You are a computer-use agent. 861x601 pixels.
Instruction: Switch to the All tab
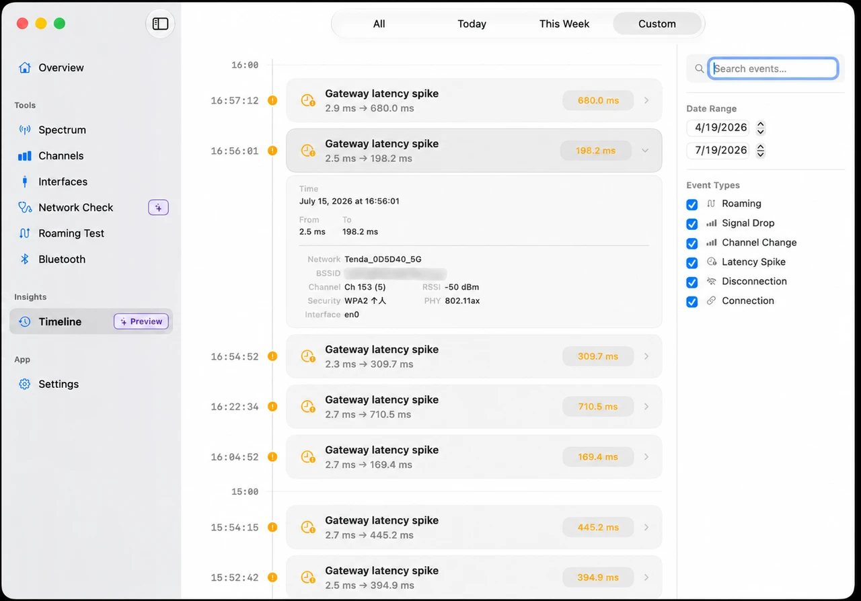click(379, 24)
